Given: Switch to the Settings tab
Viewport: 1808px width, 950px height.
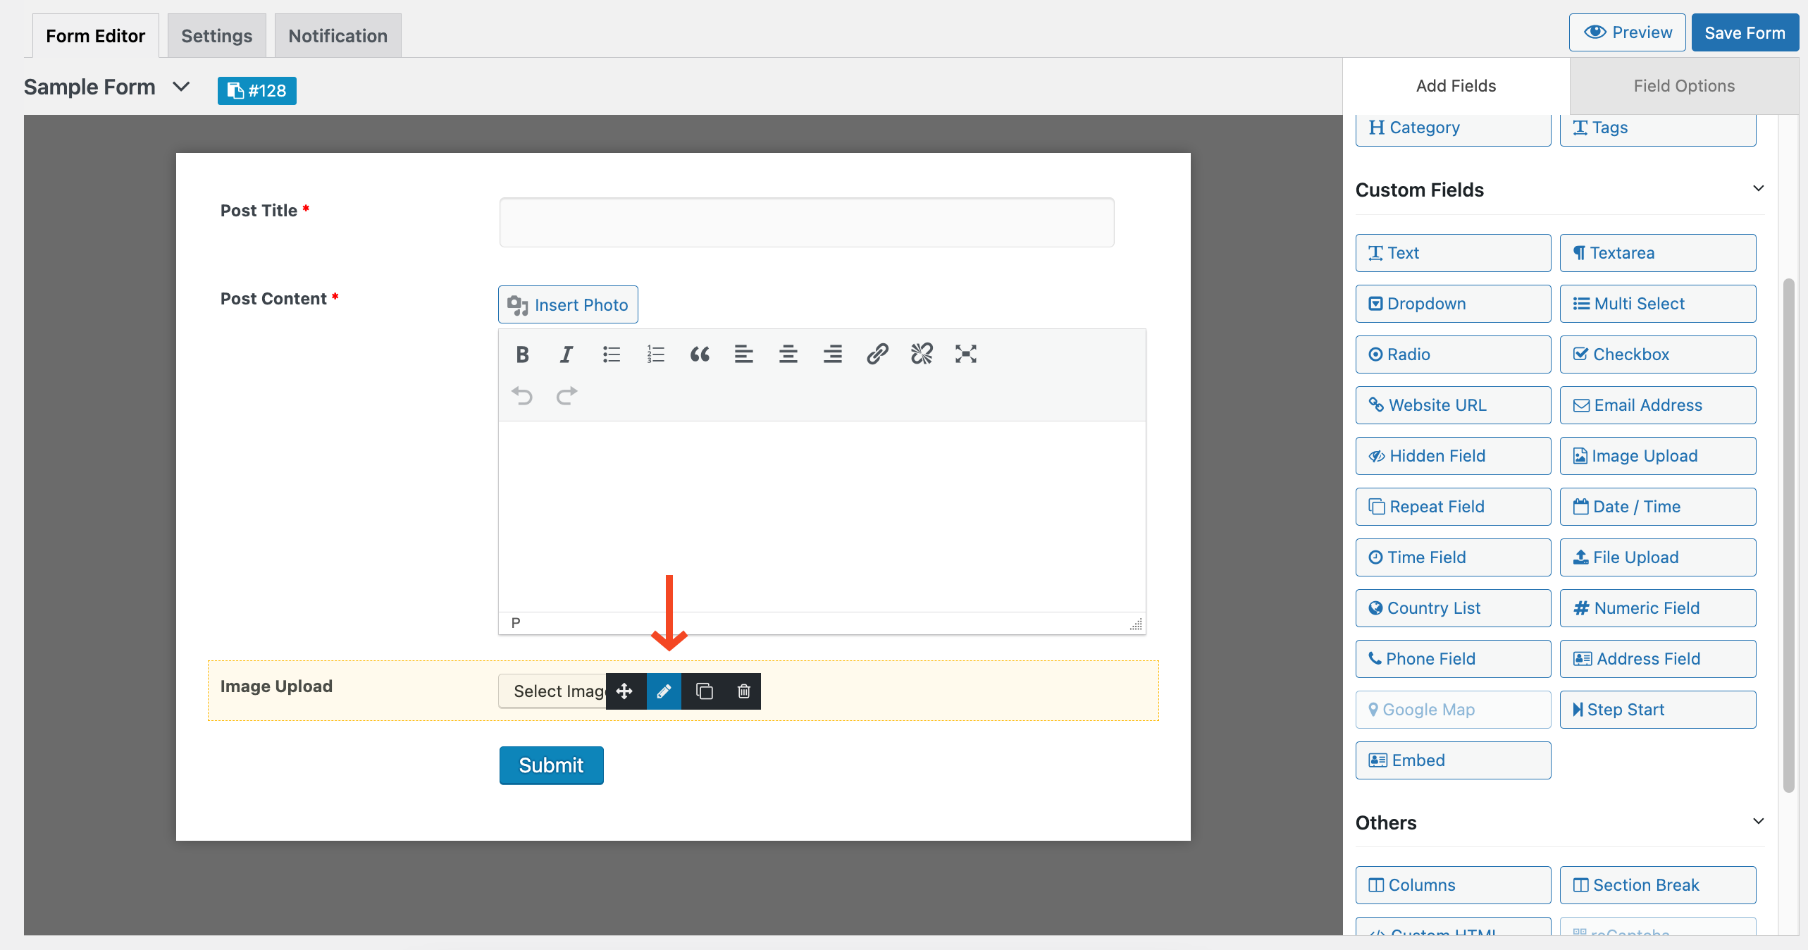Looking at the screenshot, I should (216, 35).
